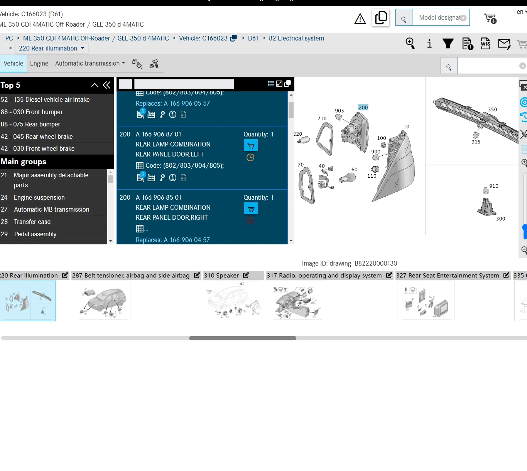Open 42 - 030 Front wheel brake shortcut
The height and width of the screenshot is (471, 527).
(57, 148)
